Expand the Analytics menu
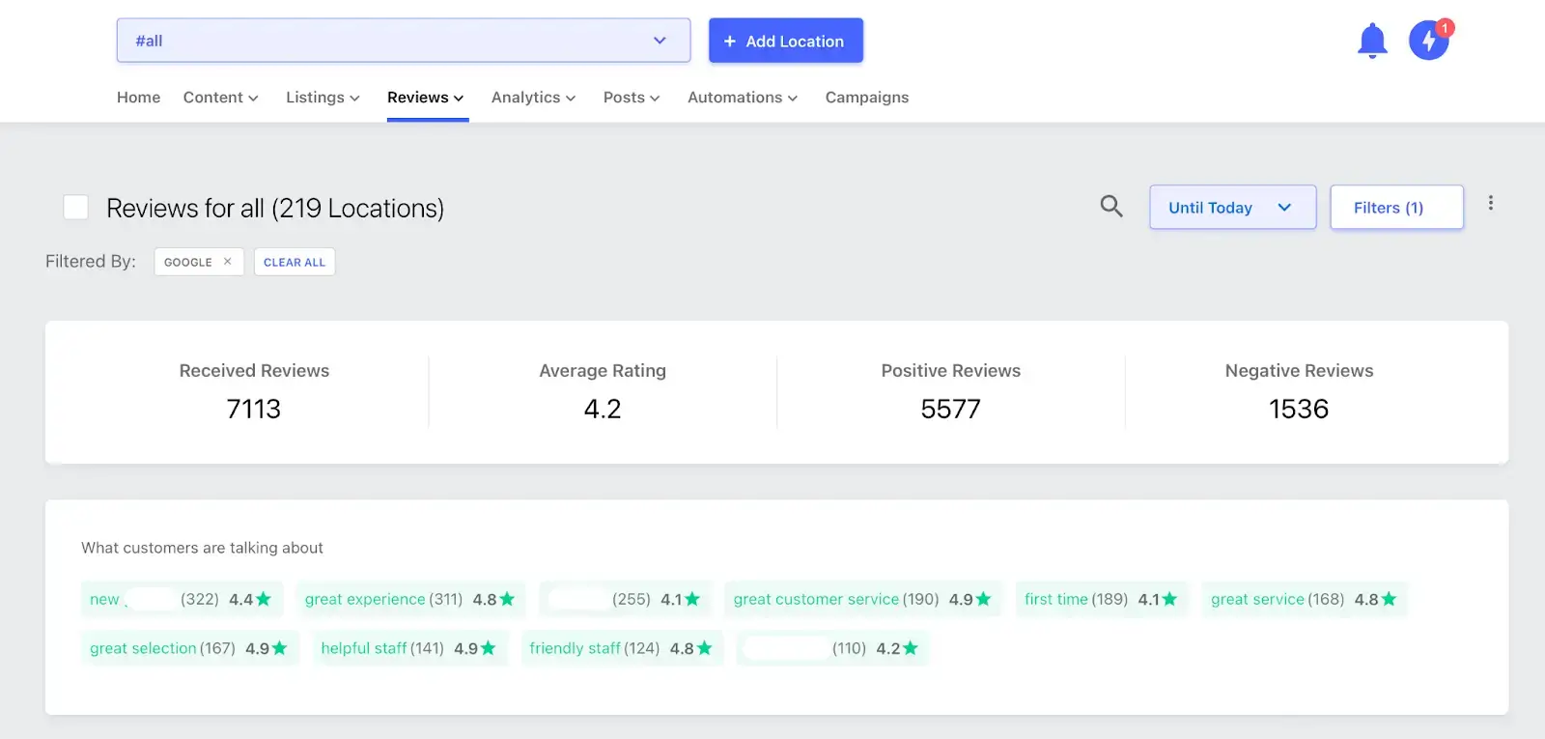1545x739 pixels. (x=533, y=98)
